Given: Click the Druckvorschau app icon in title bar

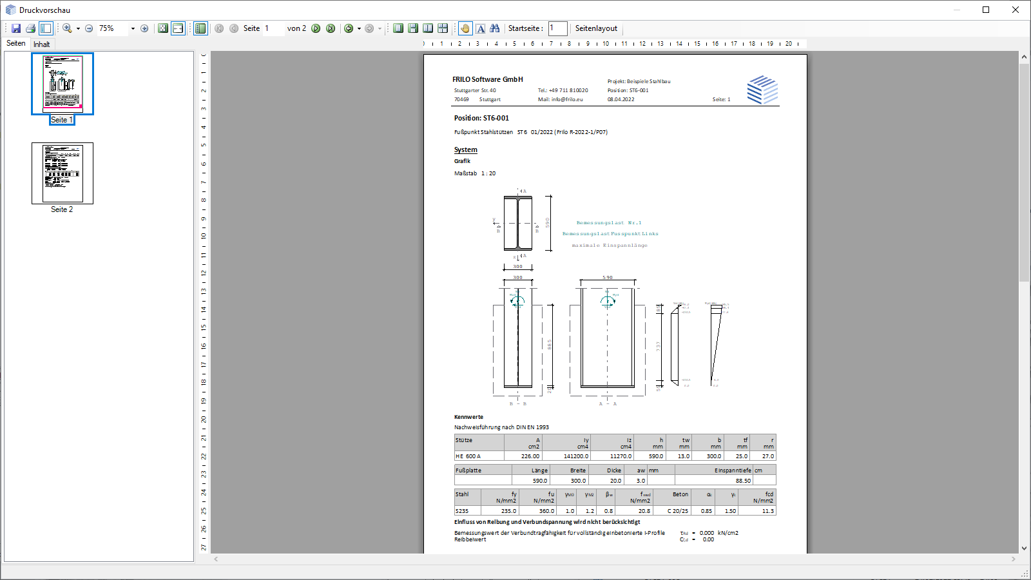Looking at the screenshot, I should click(x=11, y=10).
